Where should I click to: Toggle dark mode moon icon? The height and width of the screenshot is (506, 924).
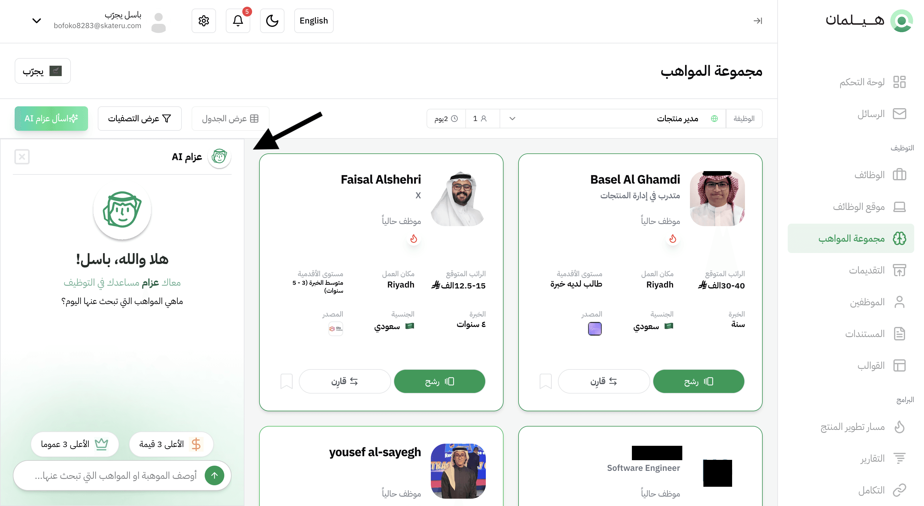[272, 21]
